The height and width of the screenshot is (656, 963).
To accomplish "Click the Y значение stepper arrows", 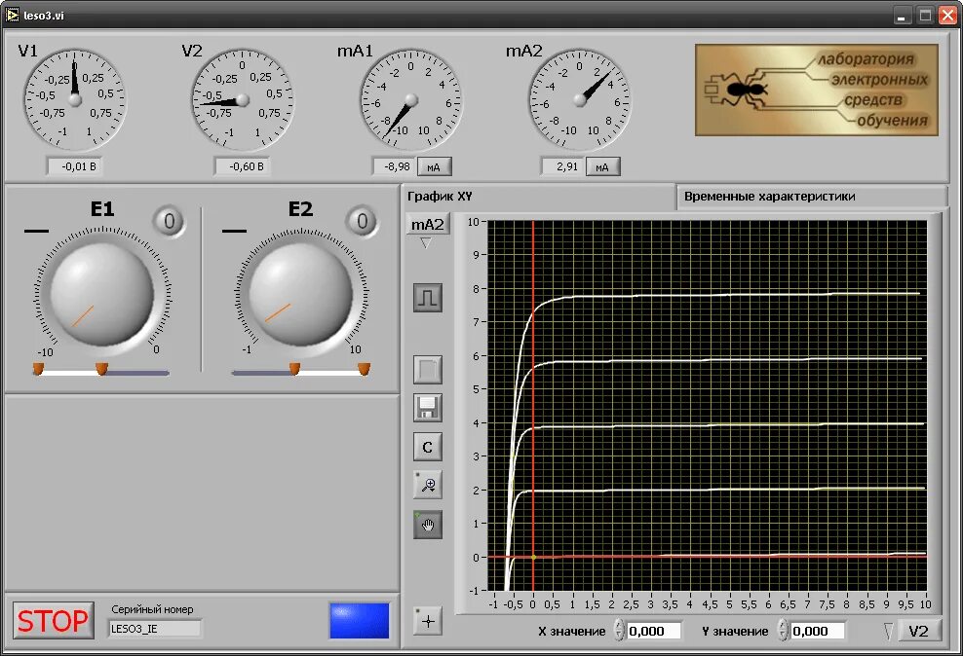I will [x=783, y=631].
